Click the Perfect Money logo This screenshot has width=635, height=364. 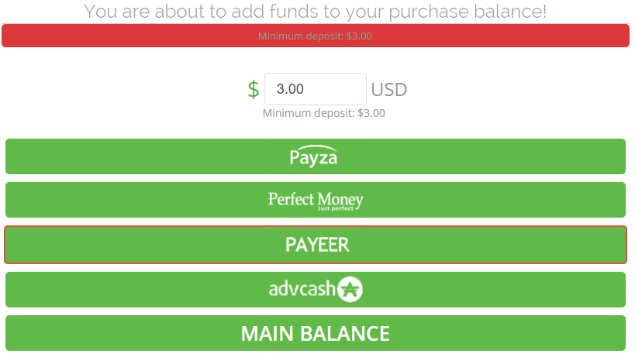tap(316, 201)
